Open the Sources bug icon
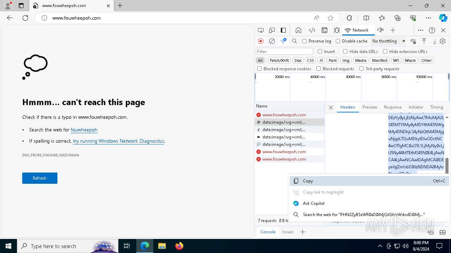The width and height of the screenshot is (451, 253). point(337,30)
